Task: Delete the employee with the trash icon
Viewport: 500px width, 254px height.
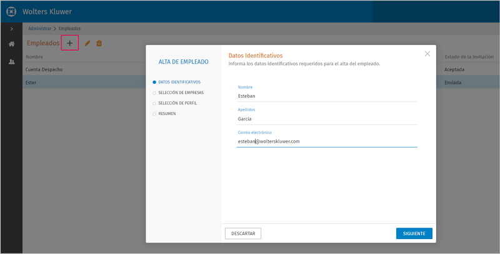Action: click(x=99, y=43)
